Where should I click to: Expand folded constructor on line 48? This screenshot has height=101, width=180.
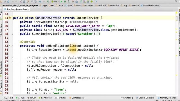[12, 34]
